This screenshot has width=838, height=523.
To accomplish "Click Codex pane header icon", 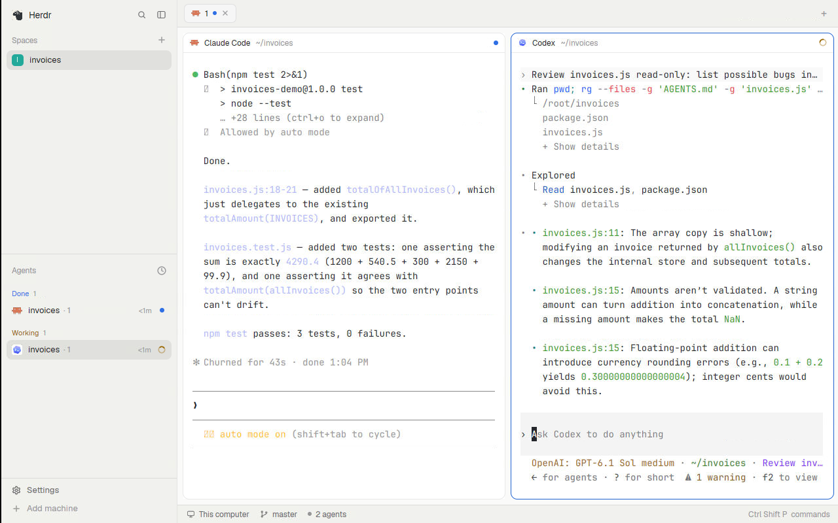I will pyautogui.click(x=522, y=43).
